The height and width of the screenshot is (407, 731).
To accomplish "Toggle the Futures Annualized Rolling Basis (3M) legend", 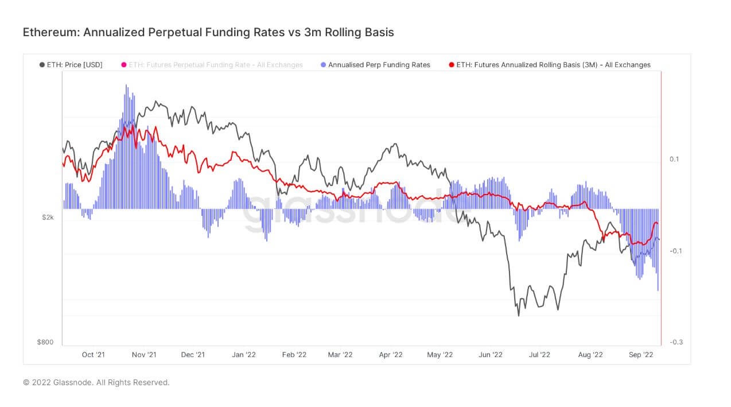I will point(550,65).
